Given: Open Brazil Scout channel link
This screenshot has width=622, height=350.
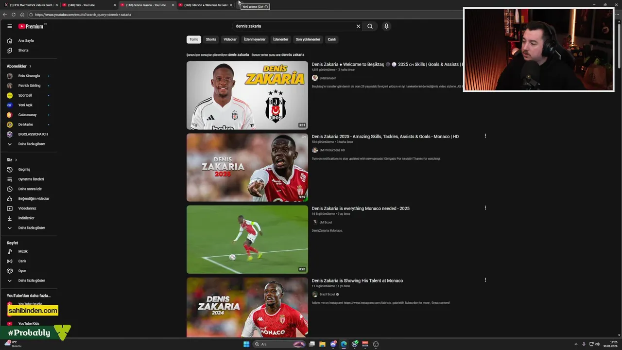Looking at the screenshot, I should 327,294.
